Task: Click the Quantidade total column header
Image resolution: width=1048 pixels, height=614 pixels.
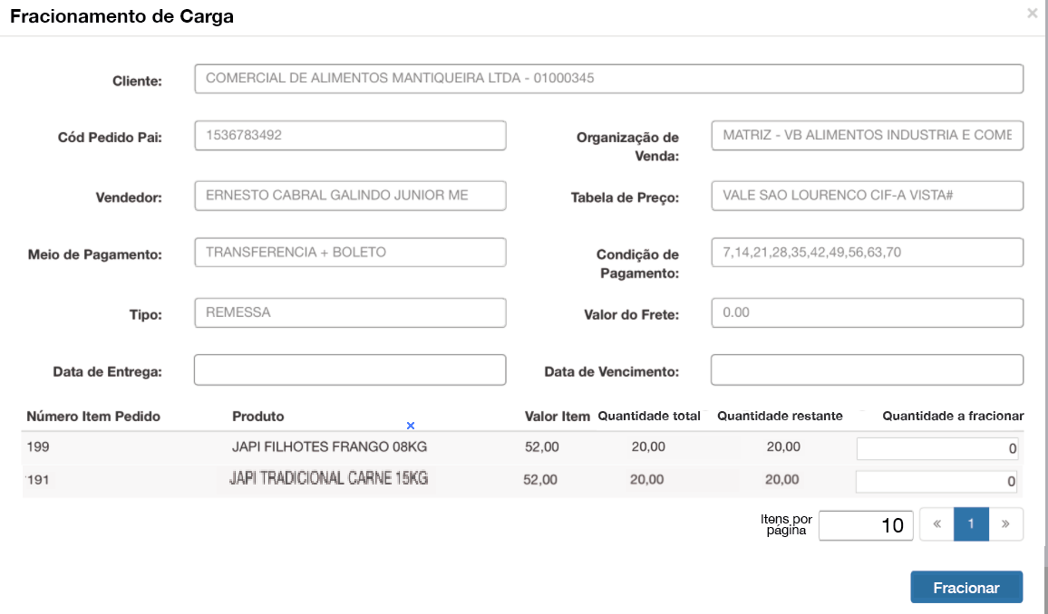Action: (x=649, y=416)
